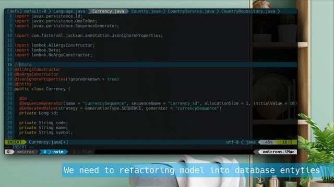Click the 'private Long id;' line
The image size is (334, 187).
tap(39, 113)
